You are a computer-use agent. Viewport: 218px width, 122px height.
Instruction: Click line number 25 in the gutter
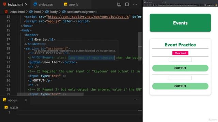pos(8,76)
